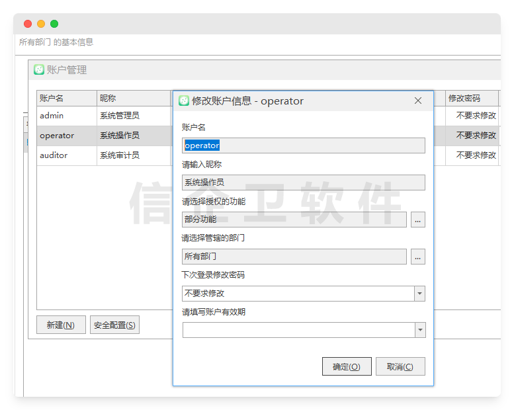Click the 取消(C) button
This screenshot has height=410, width=514.
click(400, 366)
